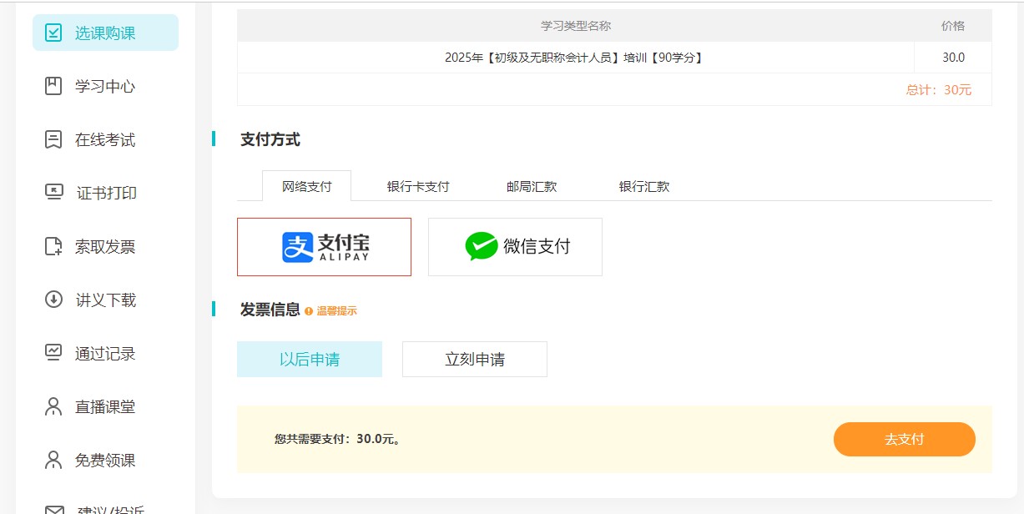The height and width of the screenshot is (514, 1024).
Task: Choose 立刻申请 invoice option
Action: click(x=474, y=360)
